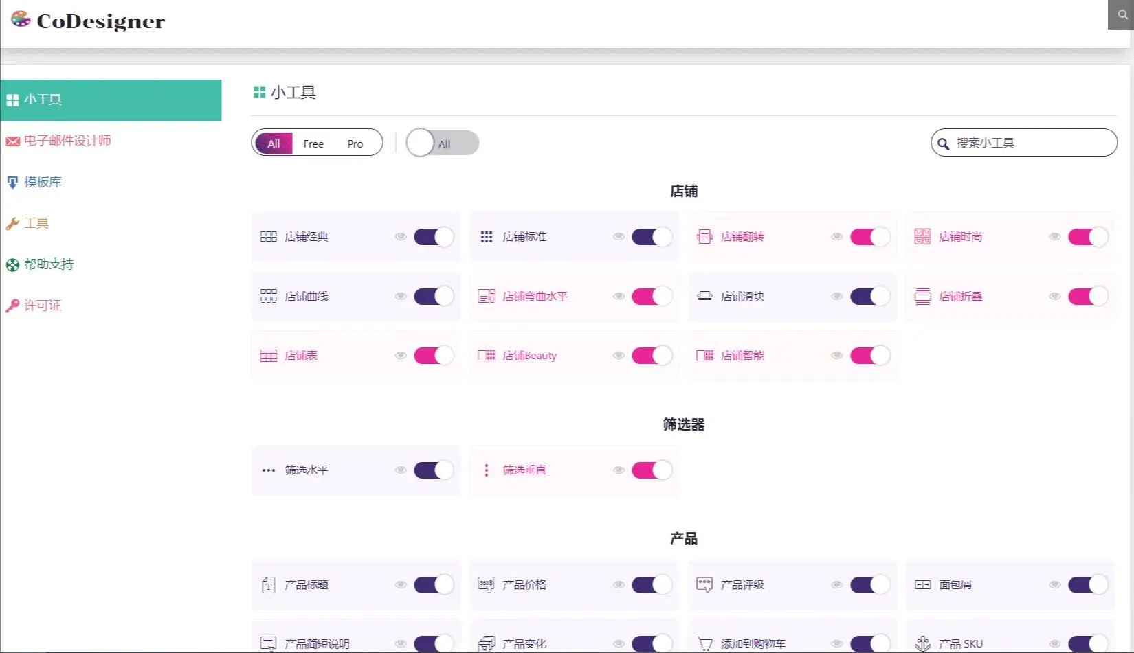
Task: Click the 筛选水平 three-dots icon
Action: point(268,470)
